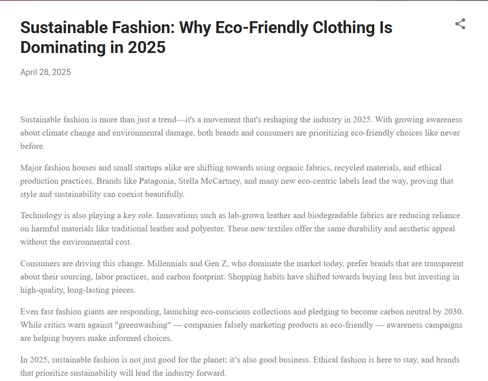Click the brand name "Patagonia"
This screenshot has height=381, width=488.
pyautogui.click(x=156, y=181)
